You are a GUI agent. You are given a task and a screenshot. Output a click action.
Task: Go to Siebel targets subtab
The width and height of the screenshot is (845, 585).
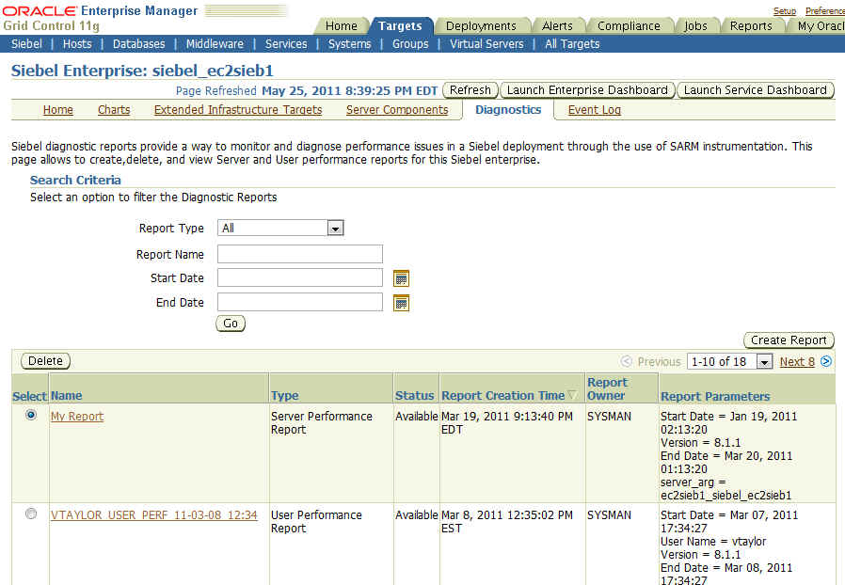[x=26, y=44]
